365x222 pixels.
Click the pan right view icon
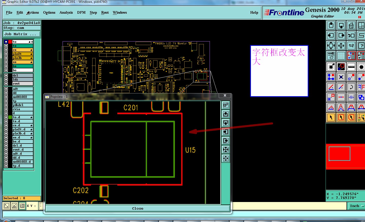(341, 35)
